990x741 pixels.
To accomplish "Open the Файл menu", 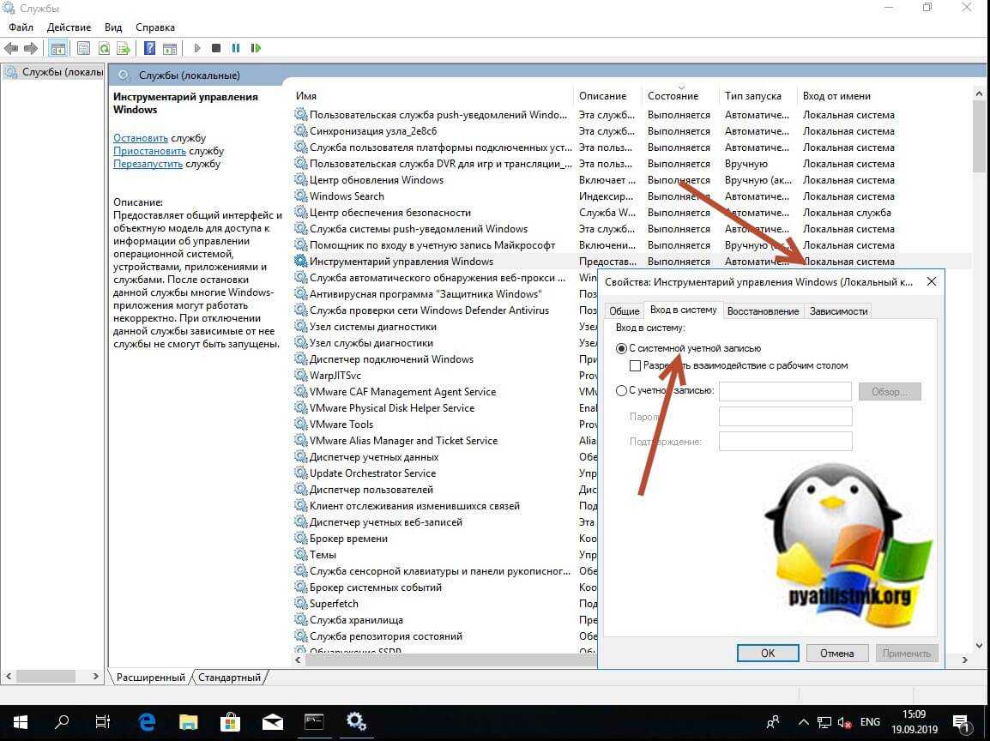I will tap(21, 27).
